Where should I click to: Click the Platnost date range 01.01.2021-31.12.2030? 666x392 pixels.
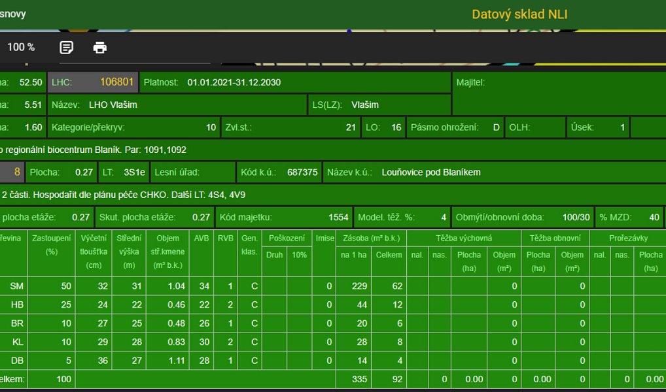234,82
